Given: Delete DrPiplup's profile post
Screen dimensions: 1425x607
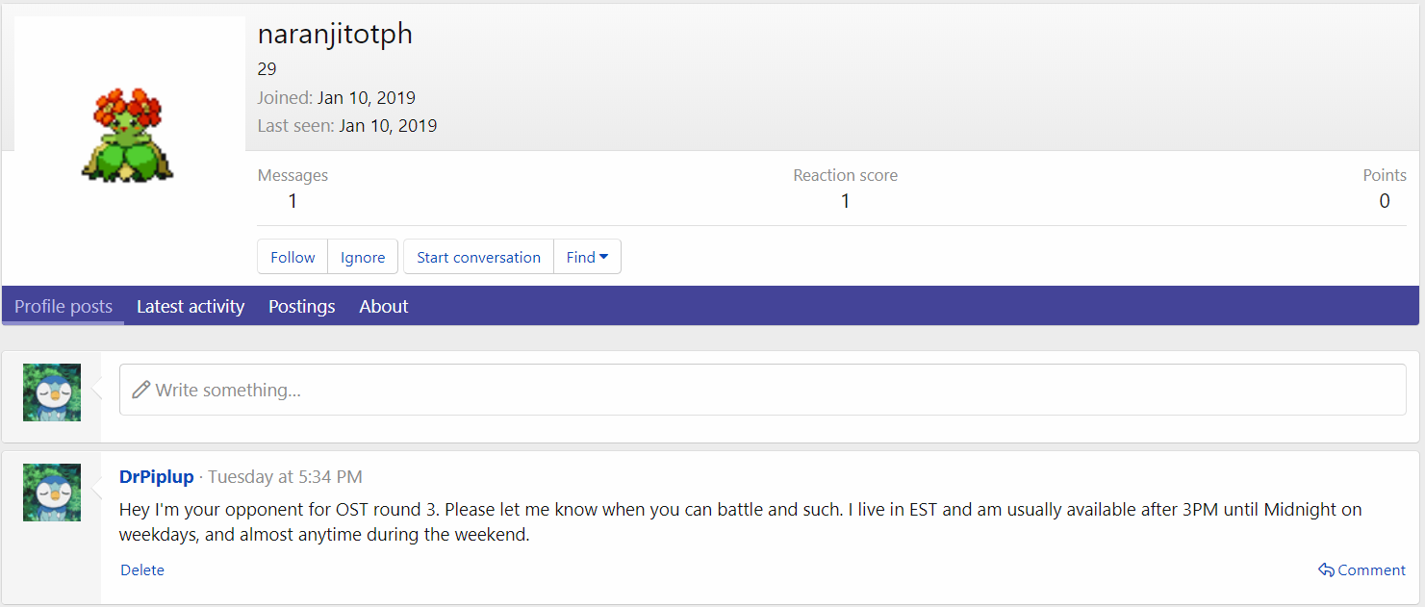Looking at the screenshot, I should point(142,570).
